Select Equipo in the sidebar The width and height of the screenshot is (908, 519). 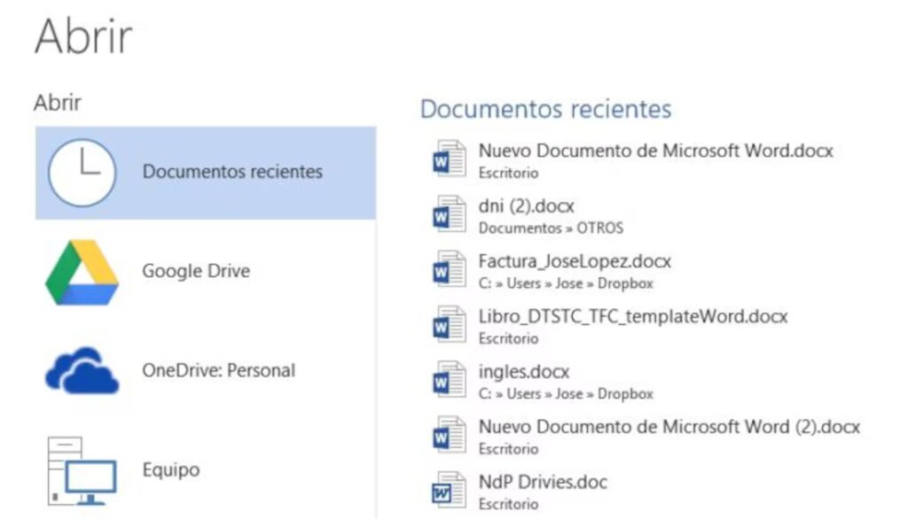(171, 470)
